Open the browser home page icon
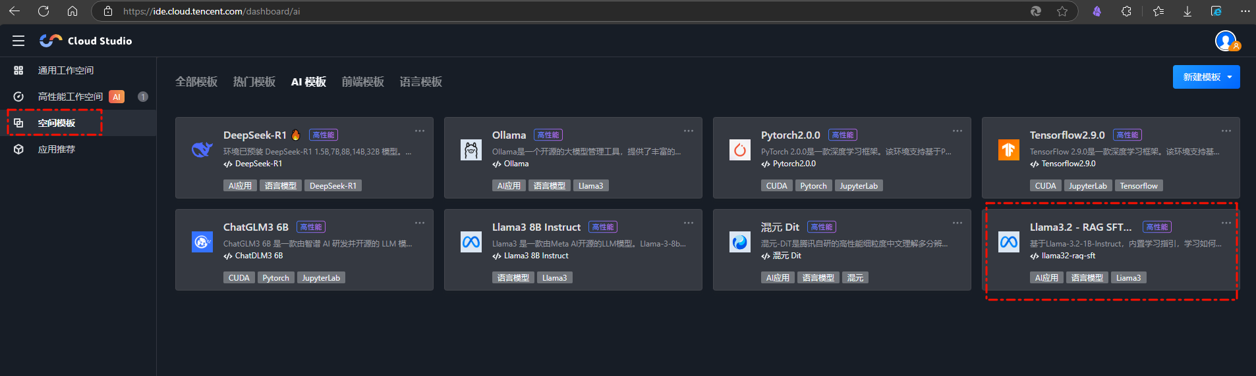The height and width of the screenshot is (376, 1256). click(x=72, y=11)
